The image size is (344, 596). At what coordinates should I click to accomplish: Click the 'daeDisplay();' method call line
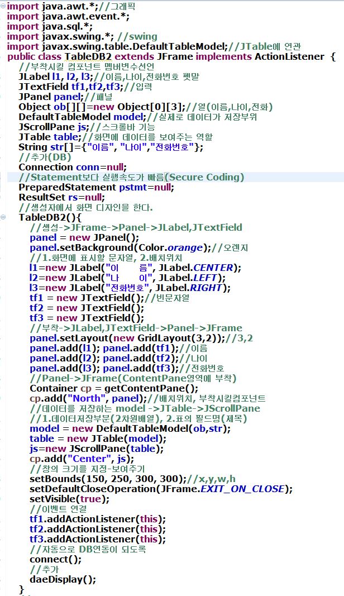click(x=63, y=579)
